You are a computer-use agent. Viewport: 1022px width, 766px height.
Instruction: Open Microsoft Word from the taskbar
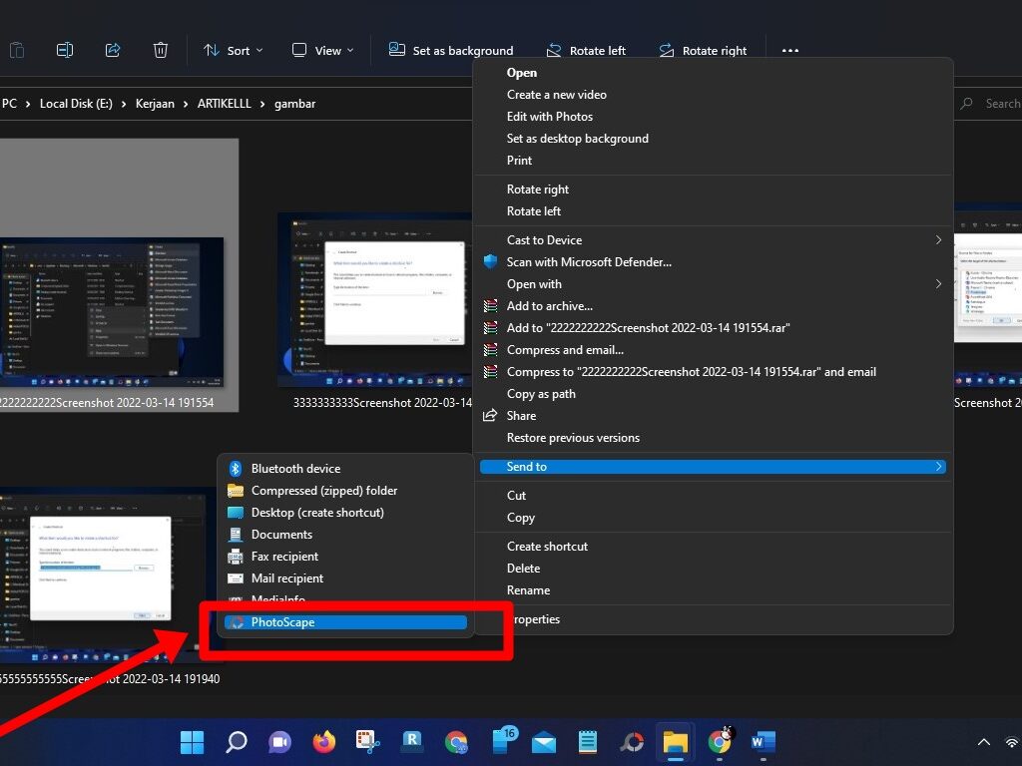(x=763, y=742)
